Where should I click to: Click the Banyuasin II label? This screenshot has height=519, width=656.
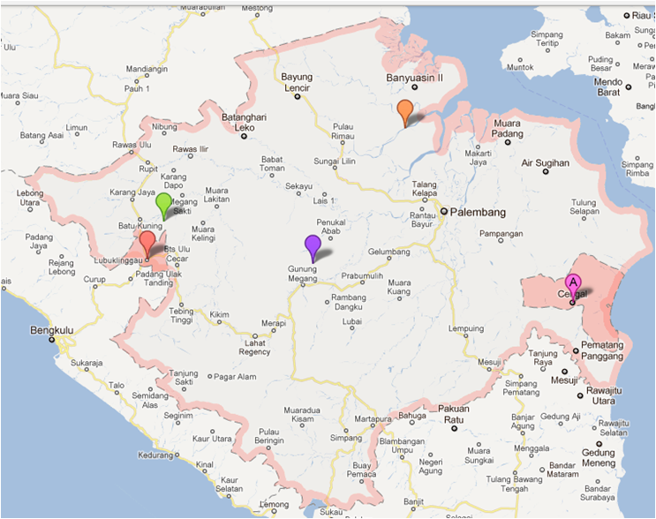414,78
